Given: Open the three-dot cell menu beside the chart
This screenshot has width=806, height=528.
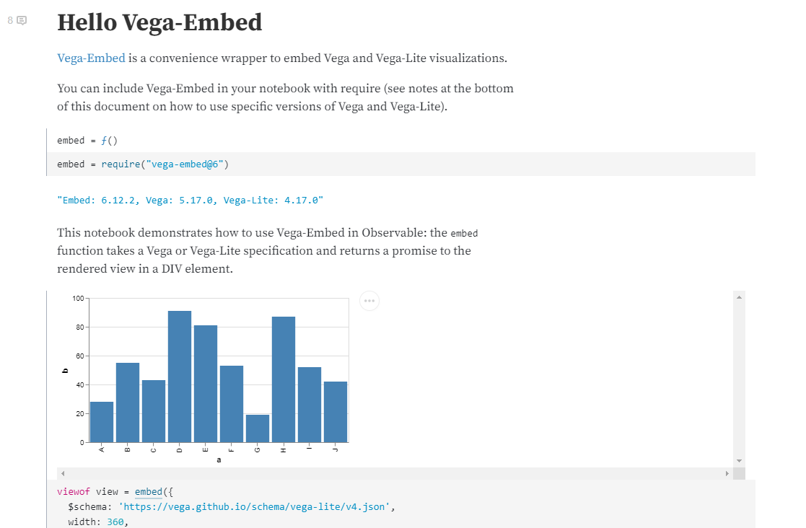Looking at the screenshot, I should coord(369,301).
